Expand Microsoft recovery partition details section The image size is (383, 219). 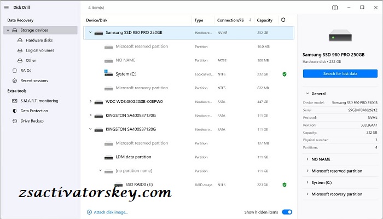click(307, 194)
